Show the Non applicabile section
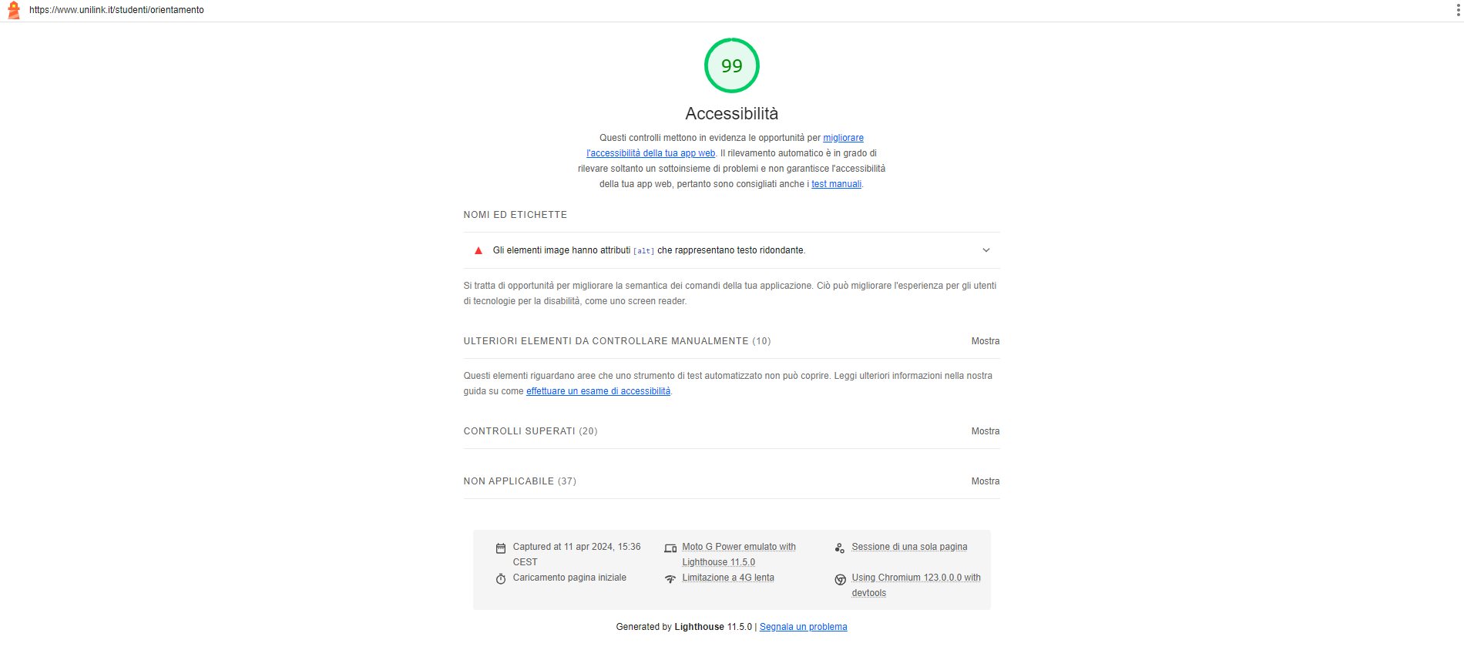 (985, 481)
